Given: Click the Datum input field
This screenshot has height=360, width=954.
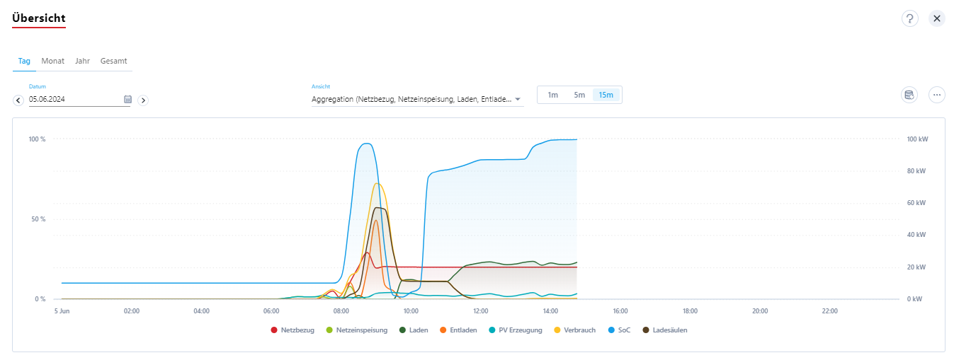Looking at the screenshot, I should (74, 100).
